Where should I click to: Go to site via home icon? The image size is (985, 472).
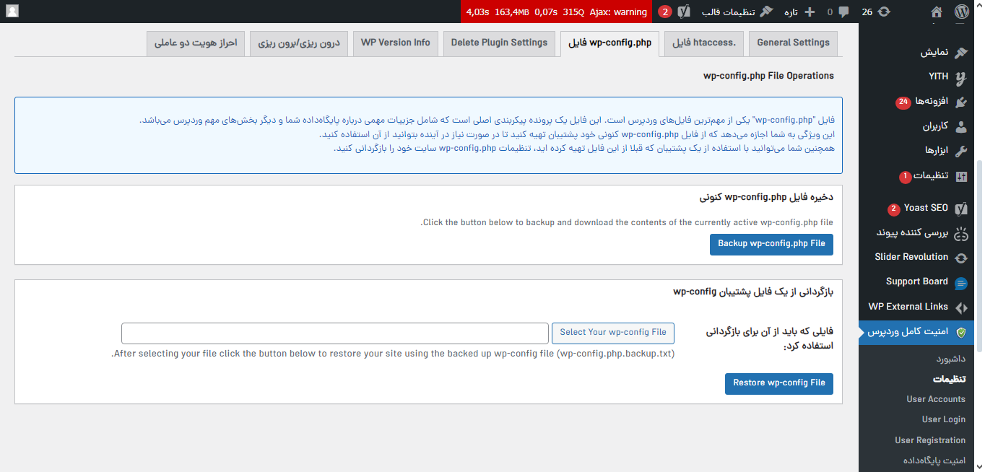point(937,12)
